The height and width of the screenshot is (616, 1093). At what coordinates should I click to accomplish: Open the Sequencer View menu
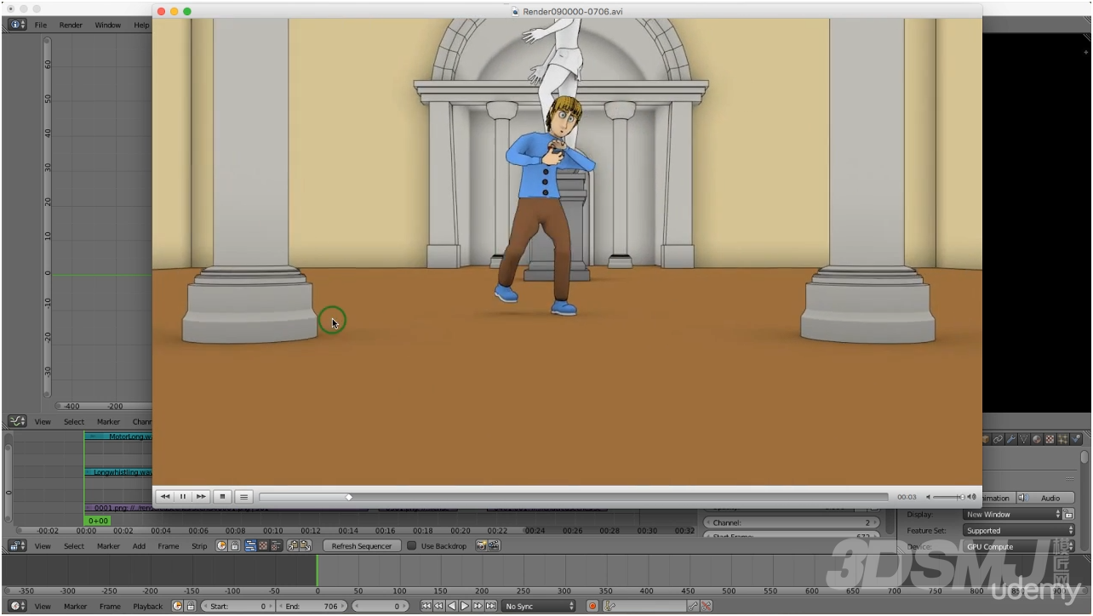pyautogui.click(x=43, y=545)
